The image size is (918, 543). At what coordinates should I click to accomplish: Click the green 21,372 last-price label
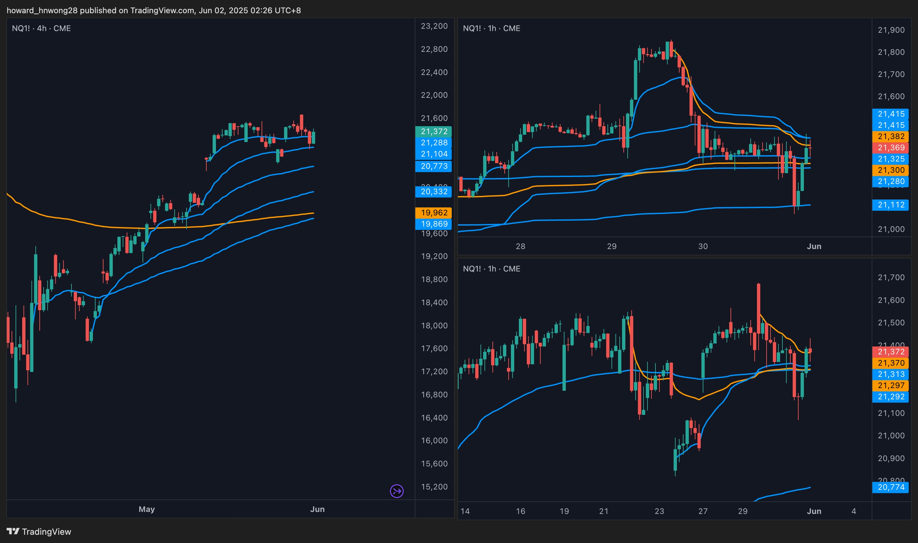[434, 131]
